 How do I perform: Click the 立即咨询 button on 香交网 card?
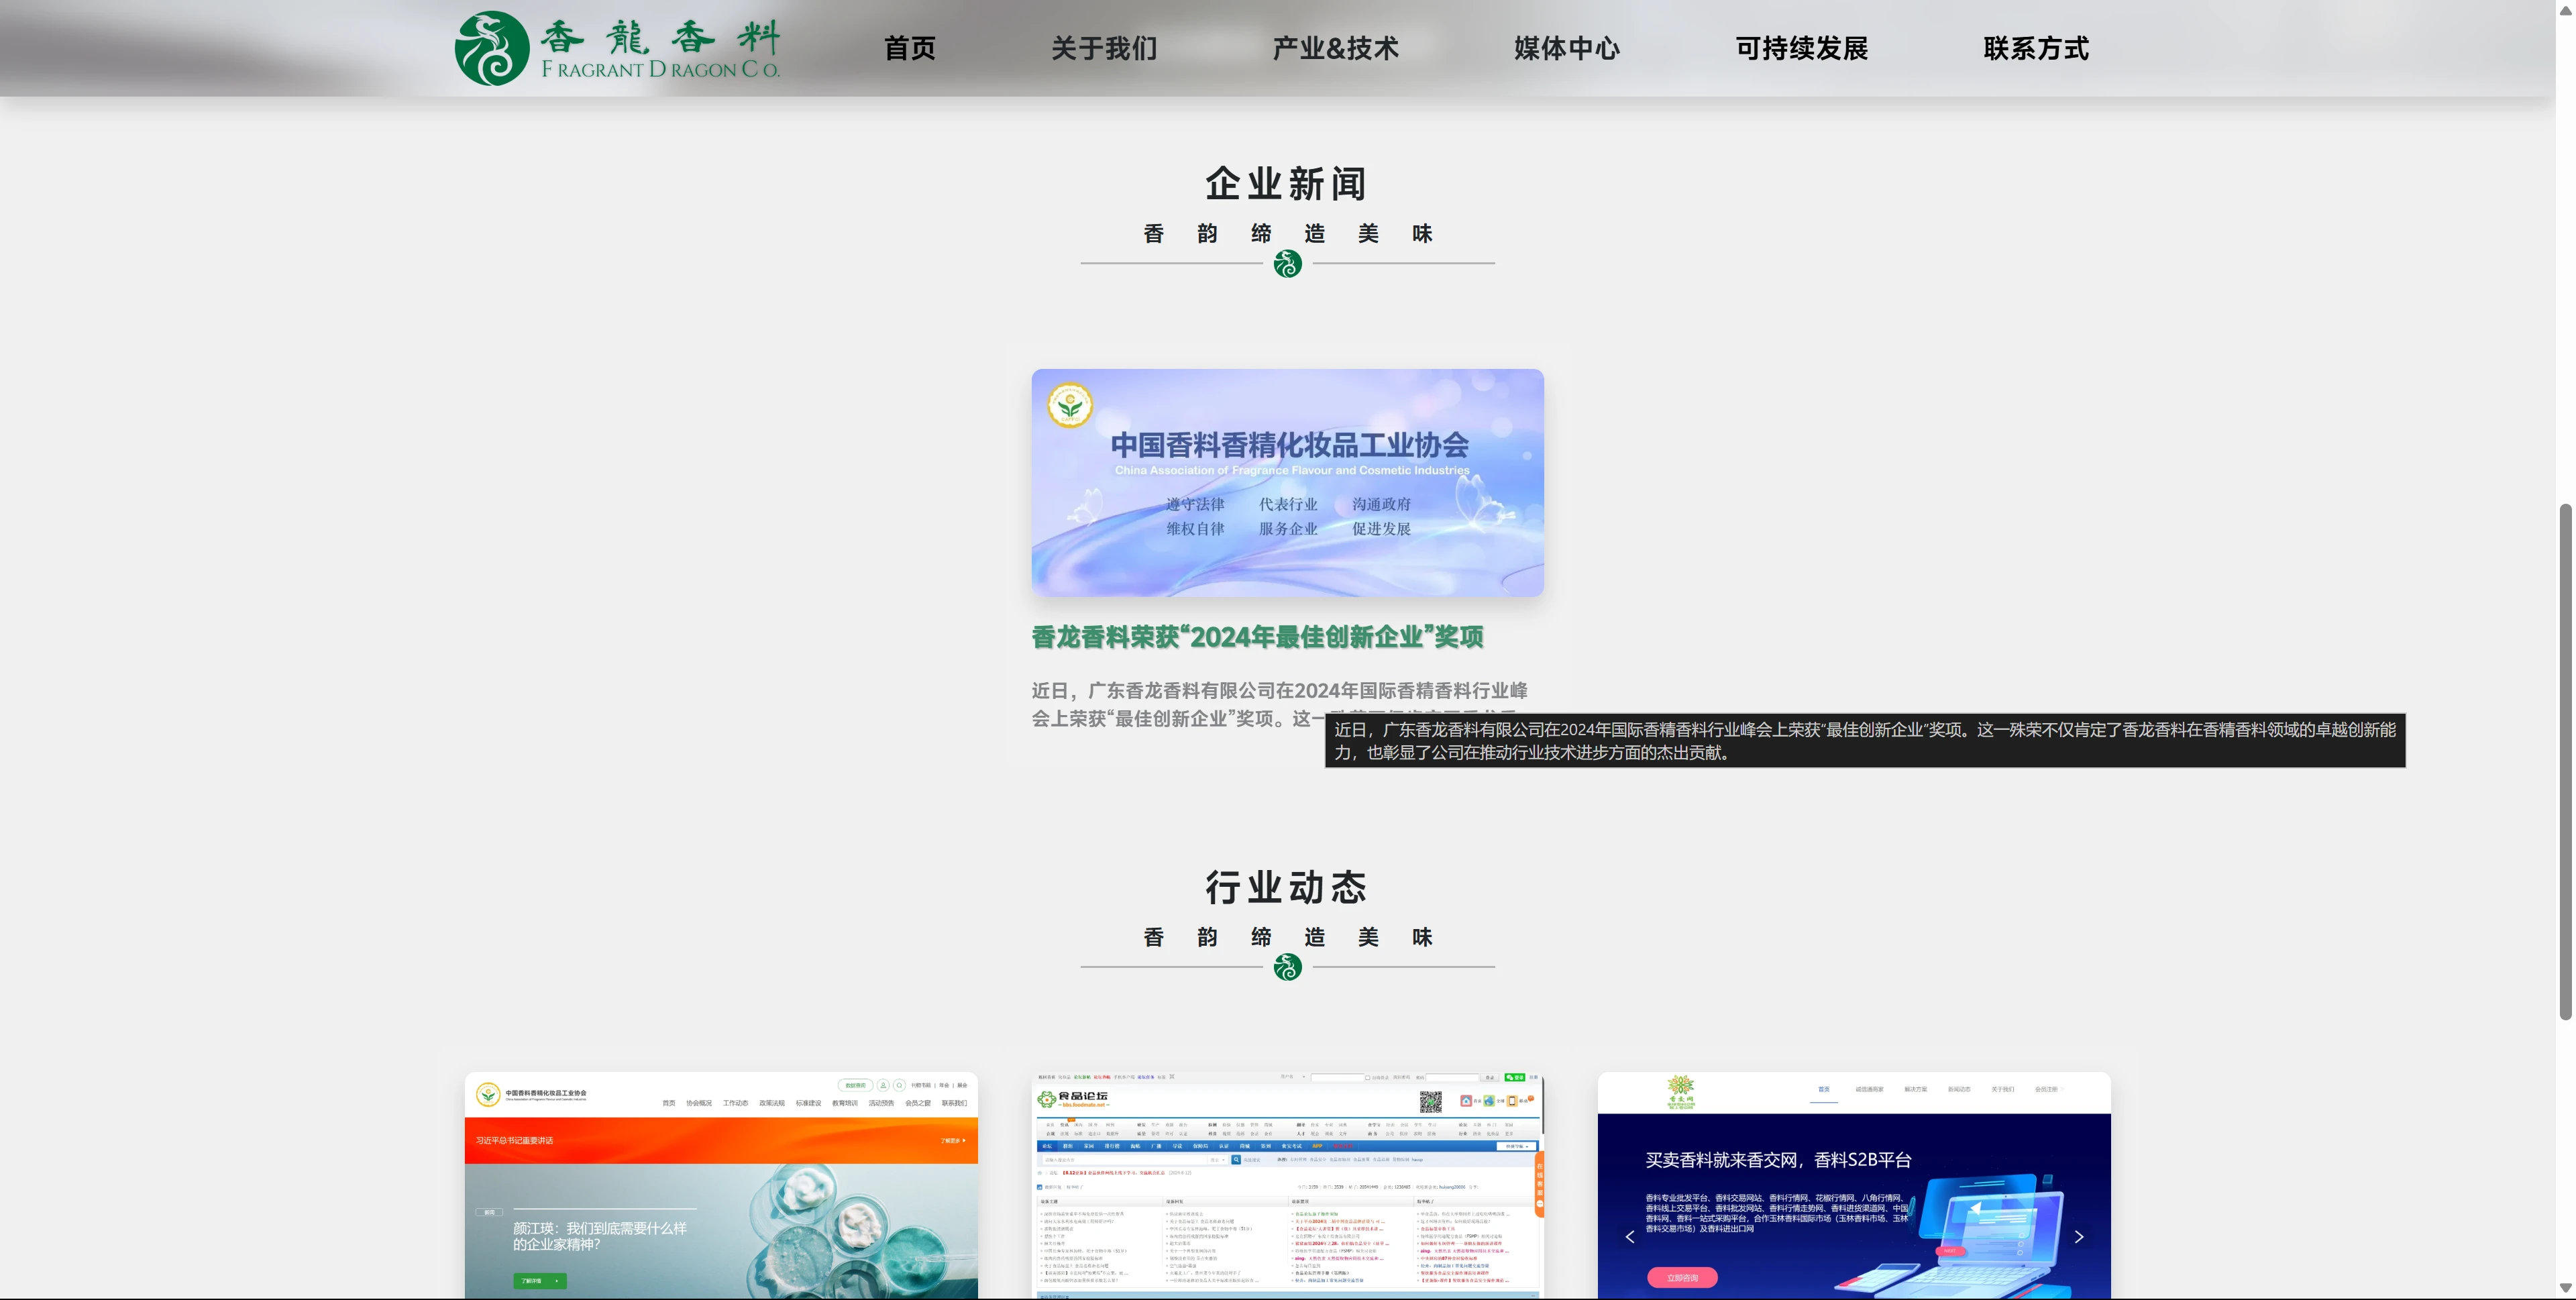click(x=1682, y=1277)
